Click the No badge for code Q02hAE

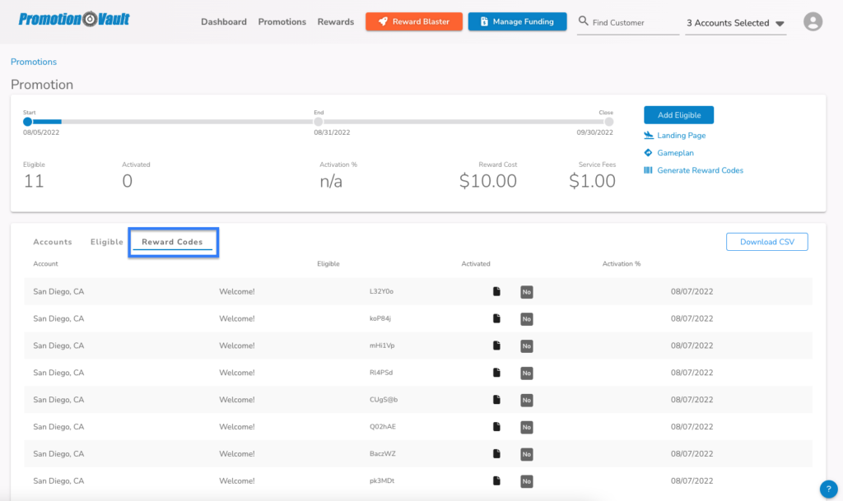tap(526, 427)
